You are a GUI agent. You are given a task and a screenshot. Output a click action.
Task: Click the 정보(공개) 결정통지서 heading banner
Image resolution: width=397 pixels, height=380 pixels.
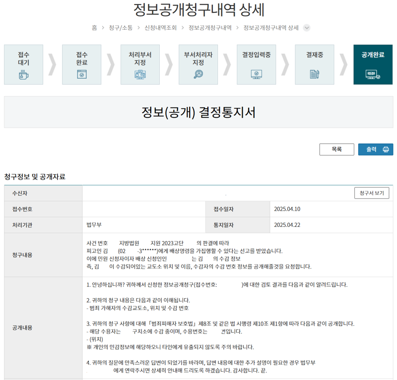coord(198,112)
